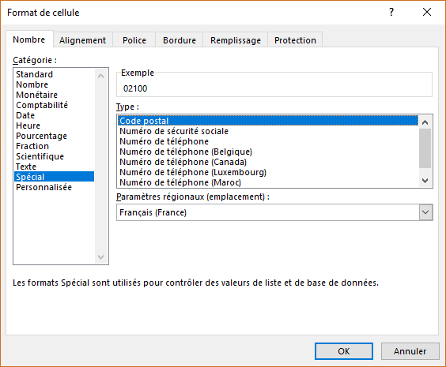The image size is (446, 367).
Task: Choose the Scientifique category
Action: pyautogui.click(x=55, y=156)
